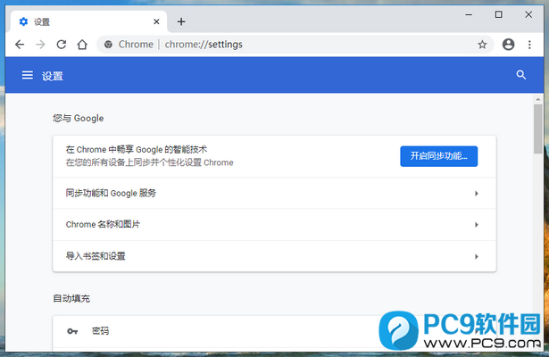The width and height of the screenshot is (549, 357).
Task: Click the 开启同步功能 button
Action: (438, 156)
